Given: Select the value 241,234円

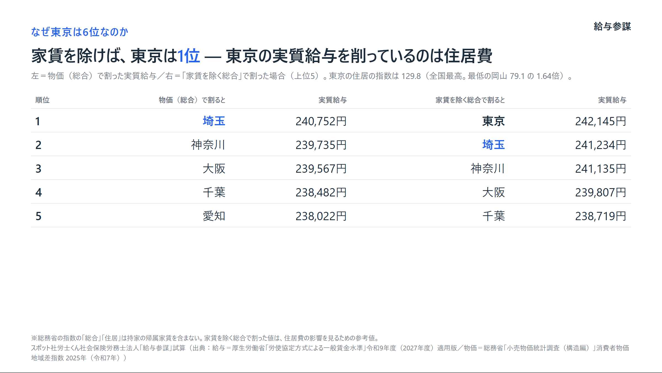Looking at the screenshot, I should pyautogui.click(x=601, y=145).
